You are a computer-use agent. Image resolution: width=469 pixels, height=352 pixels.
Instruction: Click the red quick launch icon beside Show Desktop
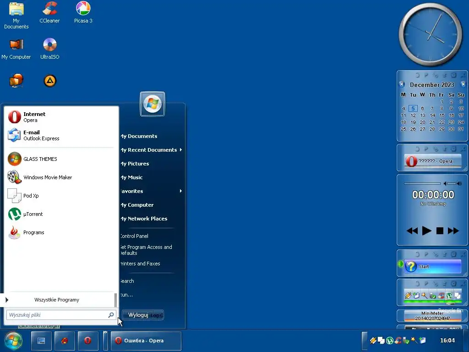click(65, 341)
